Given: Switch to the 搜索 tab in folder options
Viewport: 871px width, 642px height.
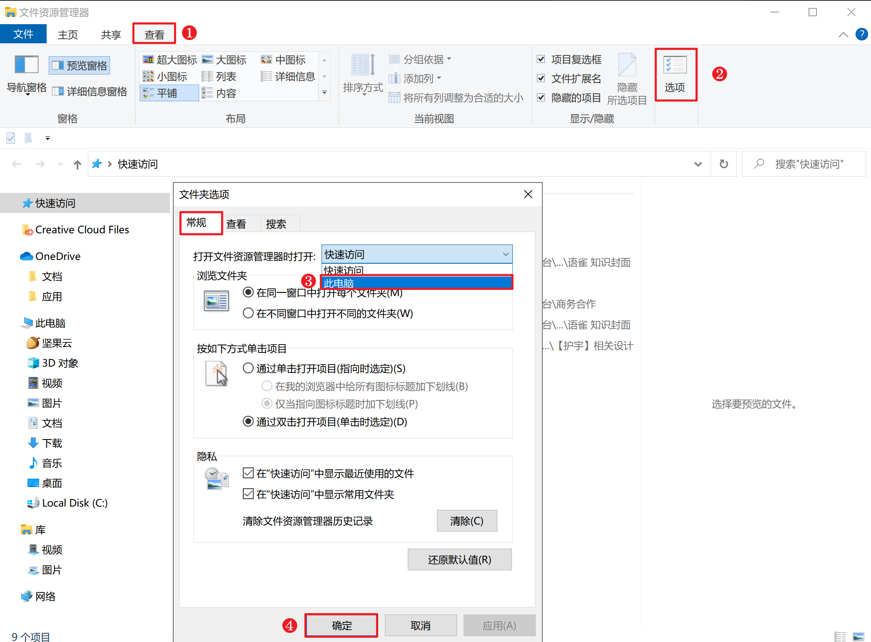Looking at the screenshot, I should tap(276, 224).
